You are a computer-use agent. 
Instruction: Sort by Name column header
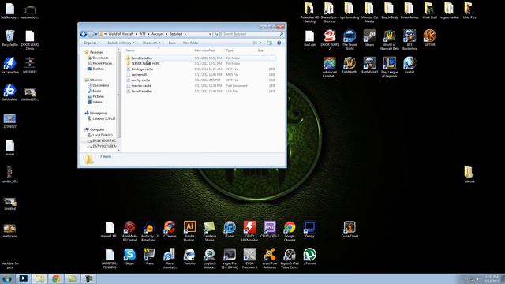point(130,50)
